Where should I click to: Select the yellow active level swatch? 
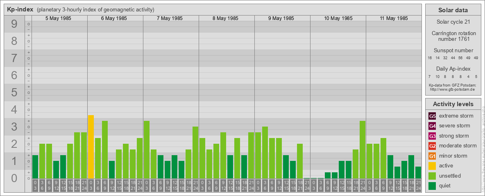coord(433,166)
